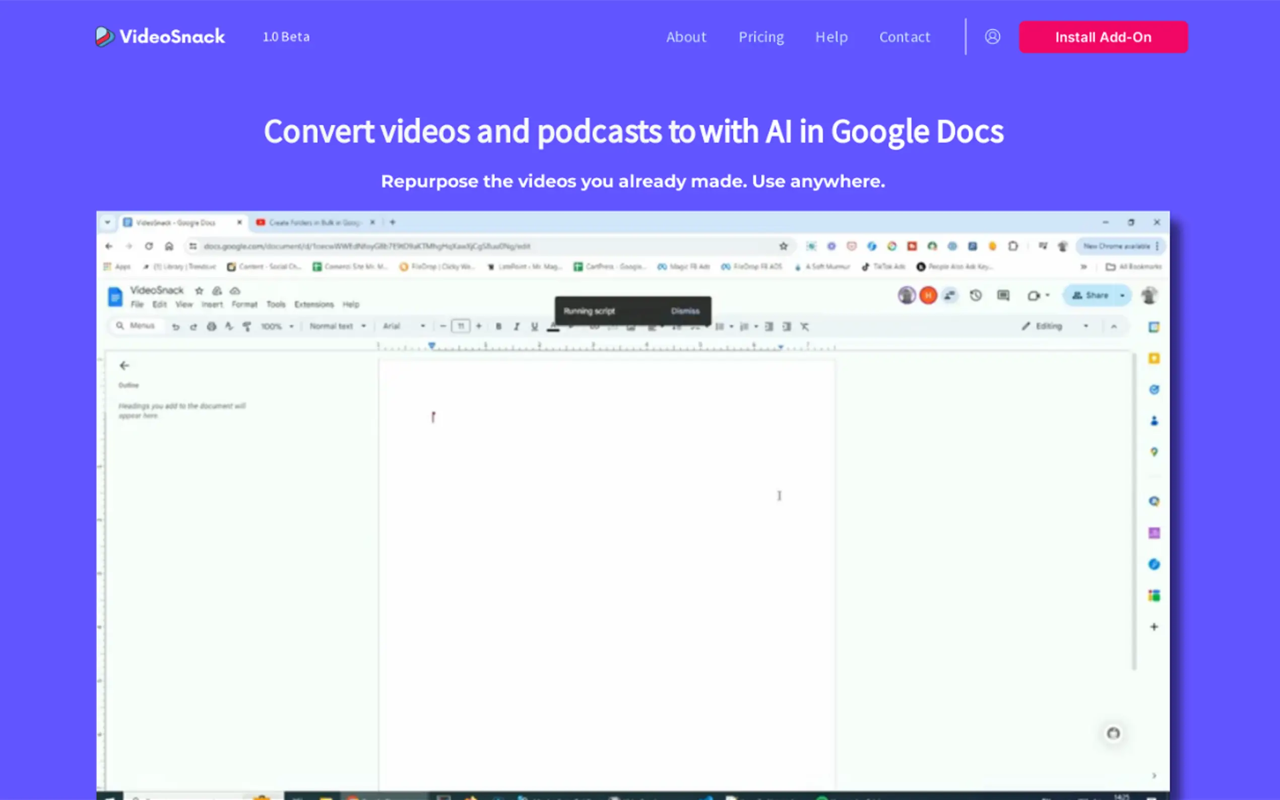1280x800 pixels.
Task: Open the Normal text style dropdown
Action: coord(338,326)
